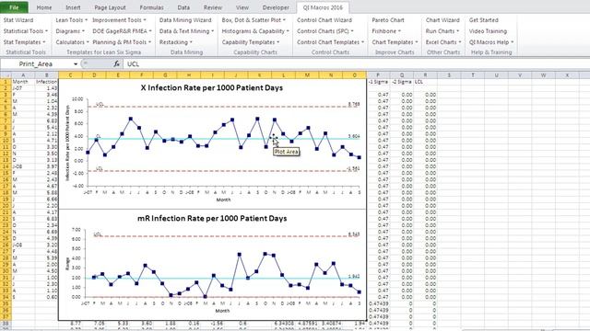The width and height of the screenshot is (590, 331).
Task: Open the Developer tab
Action: tap(276, 7)
